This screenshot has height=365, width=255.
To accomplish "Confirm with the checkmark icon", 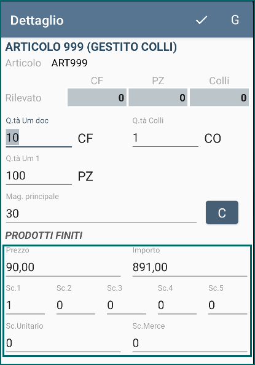I will pyautogui.click(x=202, y=20).
